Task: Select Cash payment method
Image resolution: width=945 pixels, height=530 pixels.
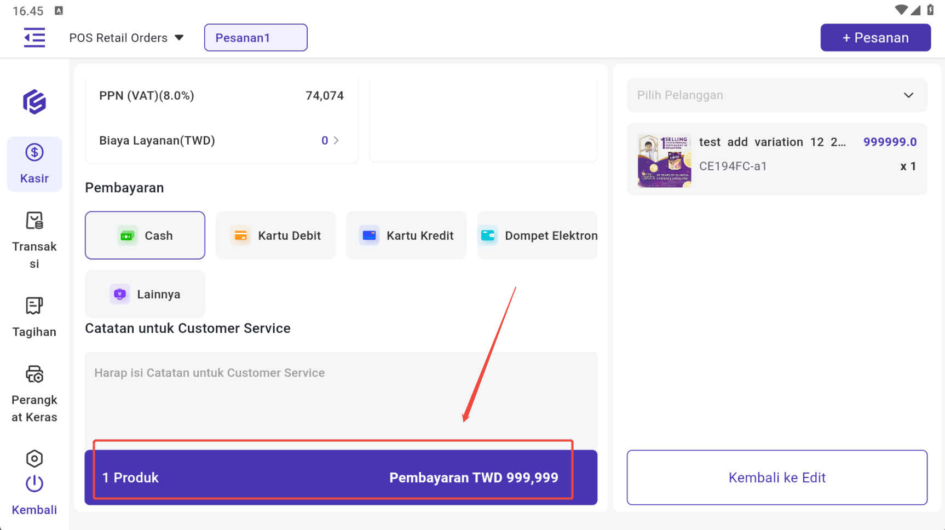Action: click(x=145, y=235)
